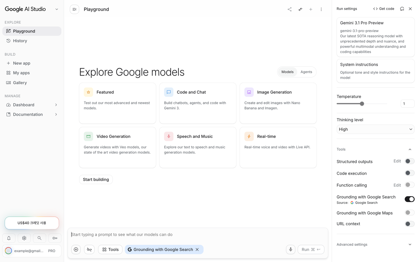Enable the Code execution toggle
This screenshot has width=419, height=262.
(x=410, y=173)
